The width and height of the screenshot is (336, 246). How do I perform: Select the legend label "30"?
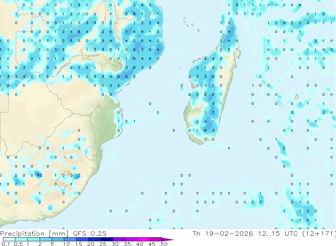click(115, 244)
